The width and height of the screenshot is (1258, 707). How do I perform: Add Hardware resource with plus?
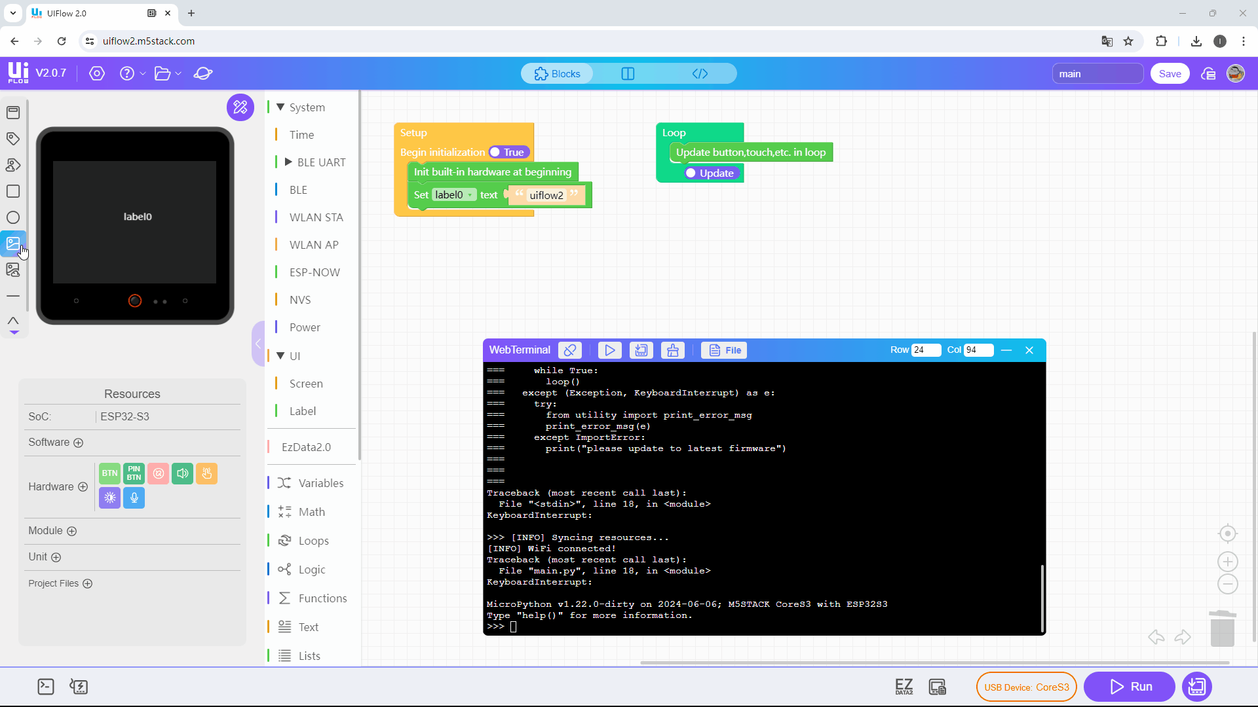point(83,486)
